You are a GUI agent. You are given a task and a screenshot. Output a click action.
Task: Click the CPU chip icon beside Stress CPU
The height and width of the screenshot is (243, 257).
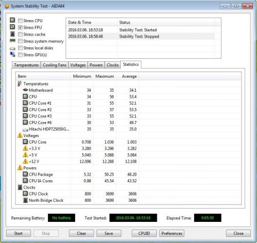coord(12,20)
